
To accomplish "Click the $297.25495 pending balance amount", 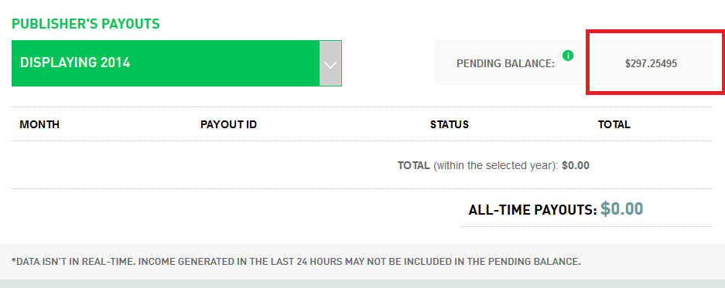I will tap(651, 63).
